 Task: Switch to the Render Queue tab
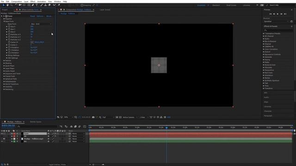(x=36, y=122)
